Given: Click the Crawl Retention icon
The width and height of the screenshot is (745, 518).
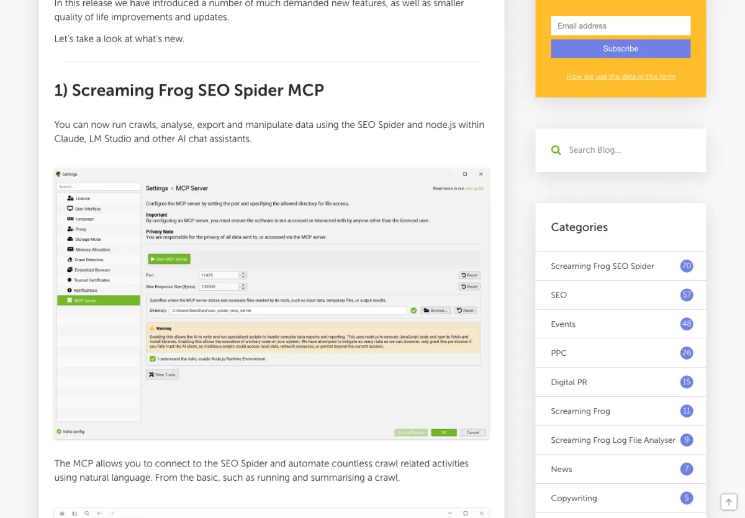Looking at the screenshot, I should [x=70, y=260].
